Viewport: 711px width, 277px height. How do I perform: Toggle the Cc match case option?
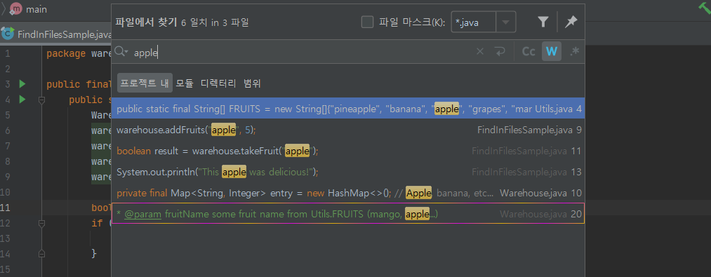point(529,52)
